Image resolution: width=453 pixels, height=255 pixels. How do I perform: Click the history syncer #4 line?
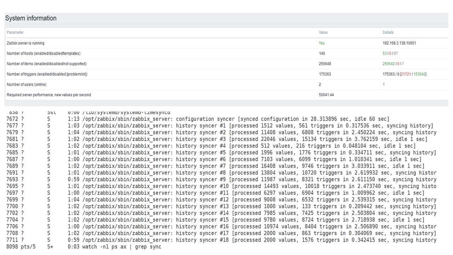[211, 146]
